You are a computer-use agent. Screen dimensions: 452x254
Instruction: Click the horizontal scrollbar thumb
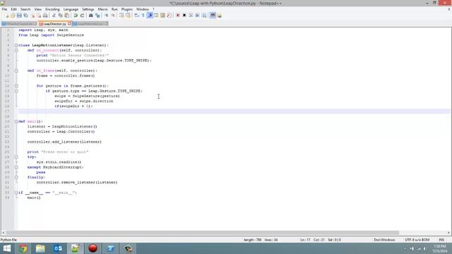point(203,233)
